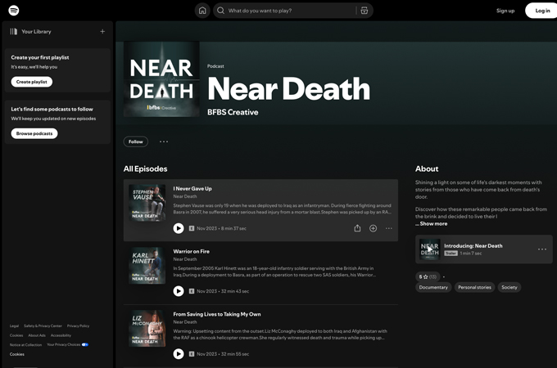Click Sign up

click(x=505, y=11)
